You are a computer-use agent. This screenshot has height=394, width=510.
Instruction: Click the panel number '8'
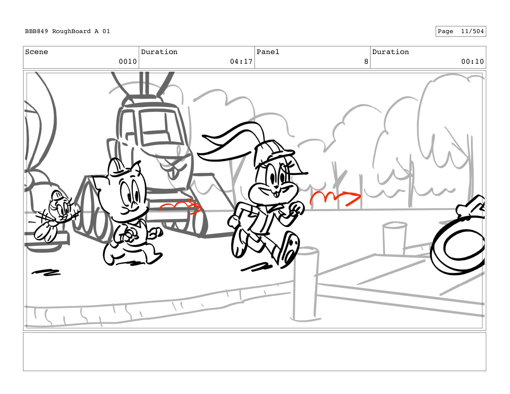point(366,61)
